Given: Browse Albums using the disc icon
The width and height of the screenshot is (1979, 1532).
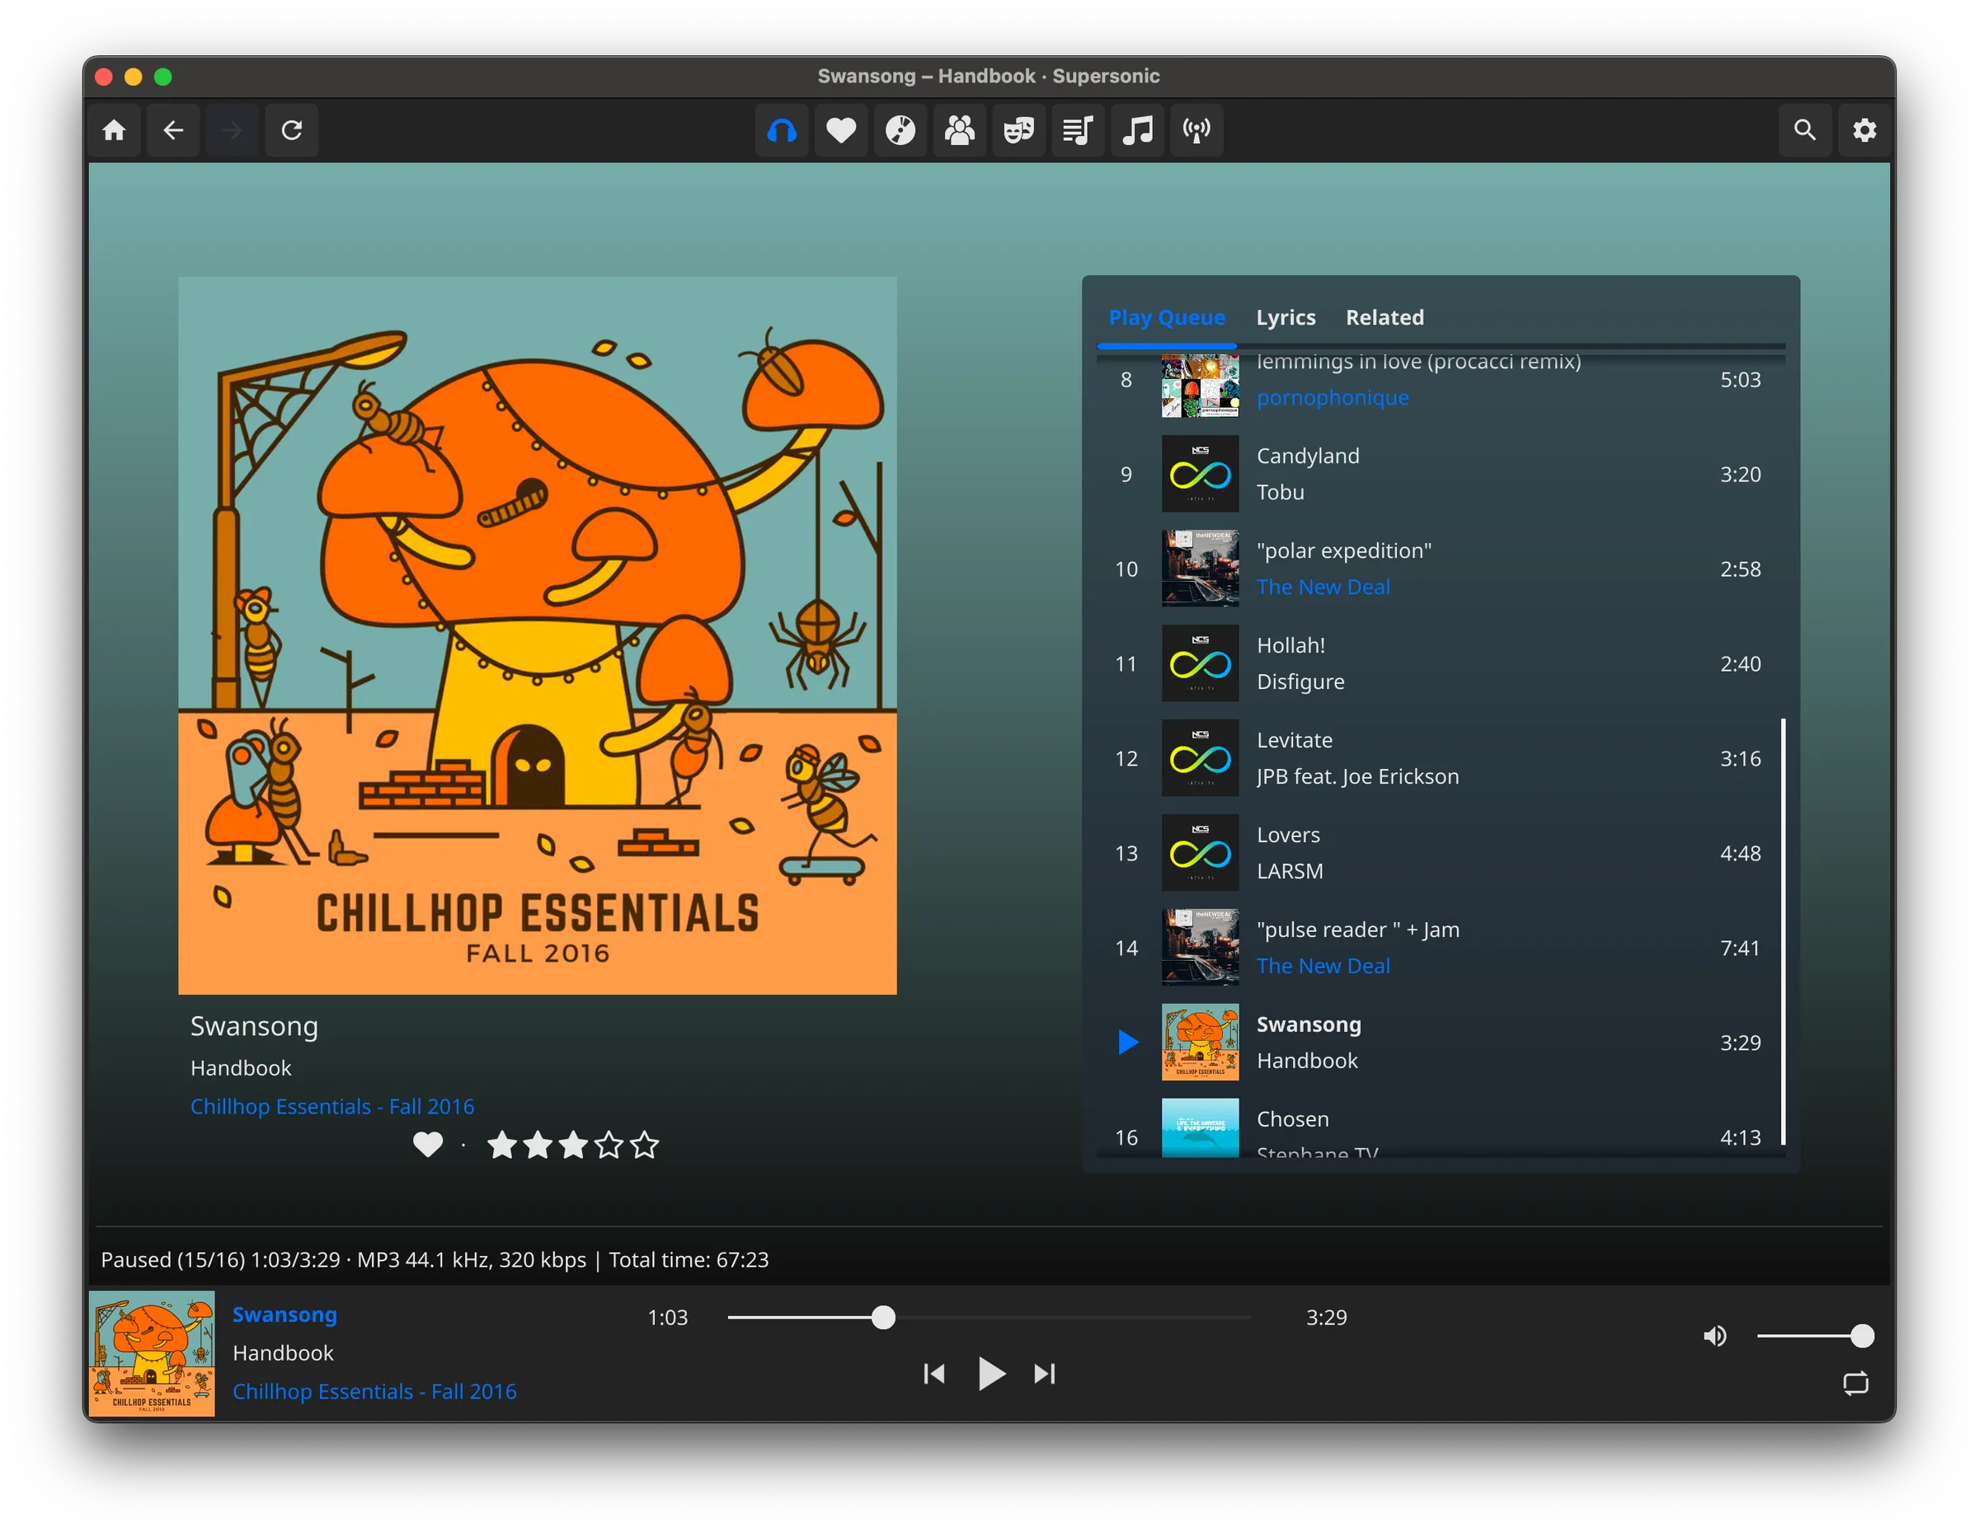Looking at the screenshot, I should pos(900,129).
